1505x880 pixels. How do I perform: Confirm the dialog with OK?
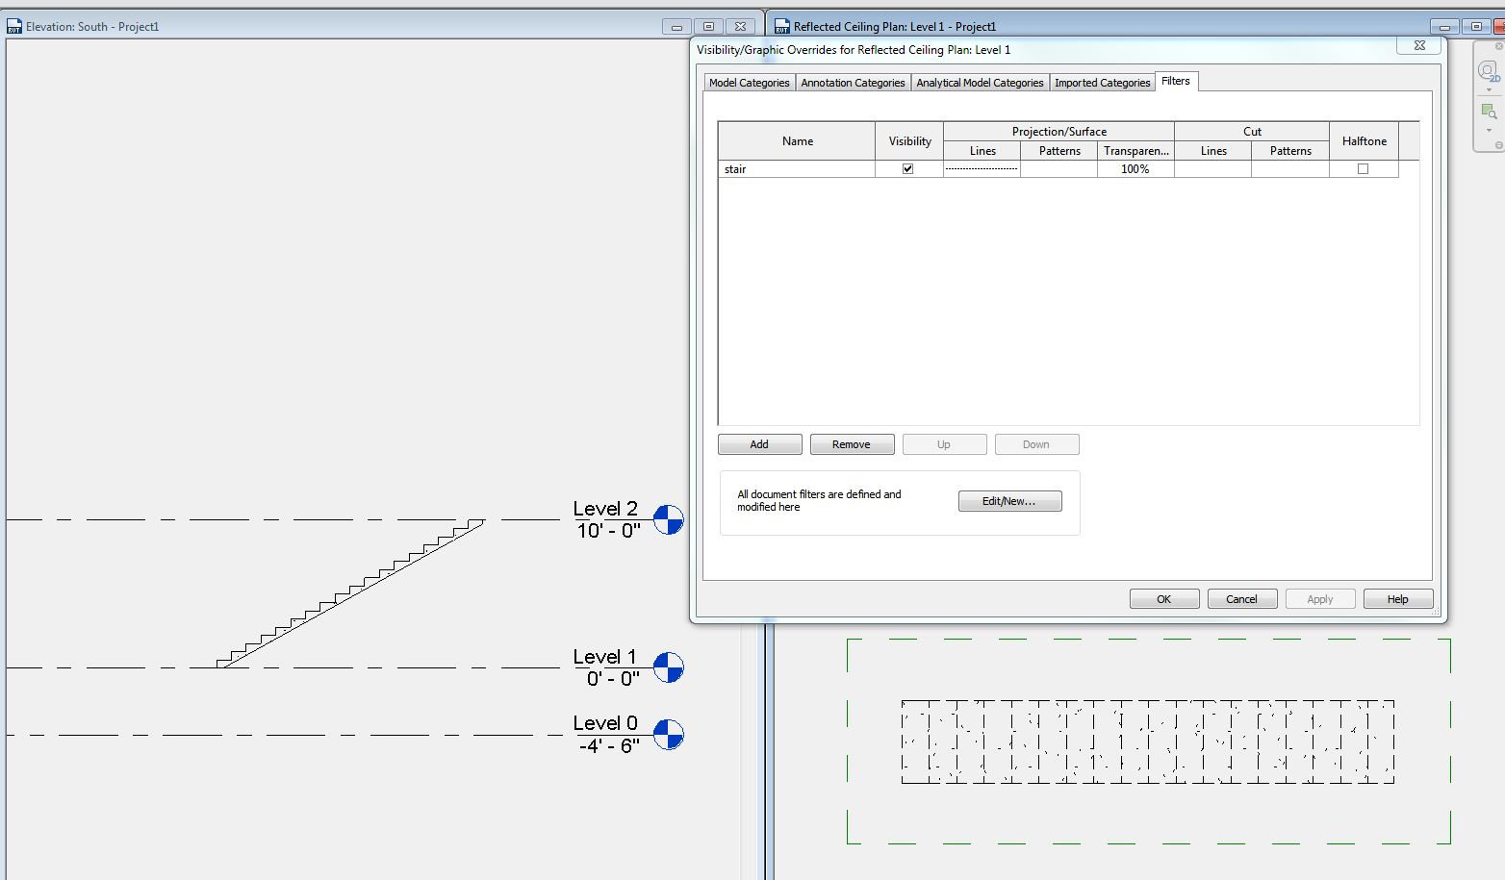(x=1164, y=599)
